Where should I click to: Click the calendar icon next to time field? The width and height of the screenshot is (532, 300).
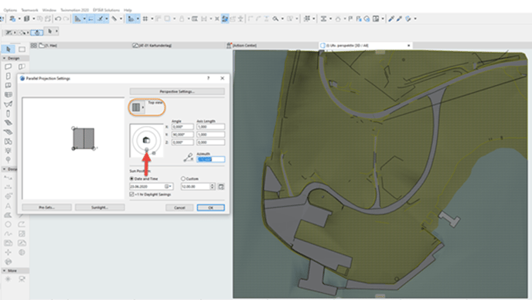click(221, 186)
